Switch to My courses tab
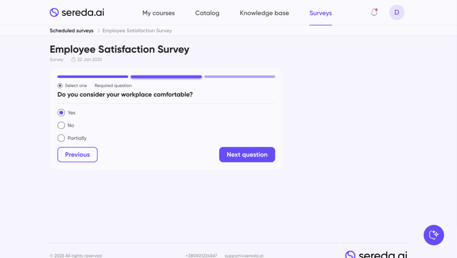Screen dimensions: 457x258 click(x=158, y=13)
